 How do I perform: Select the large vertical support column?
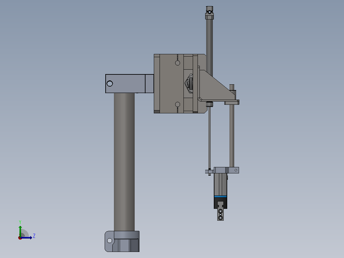[124, 162]
